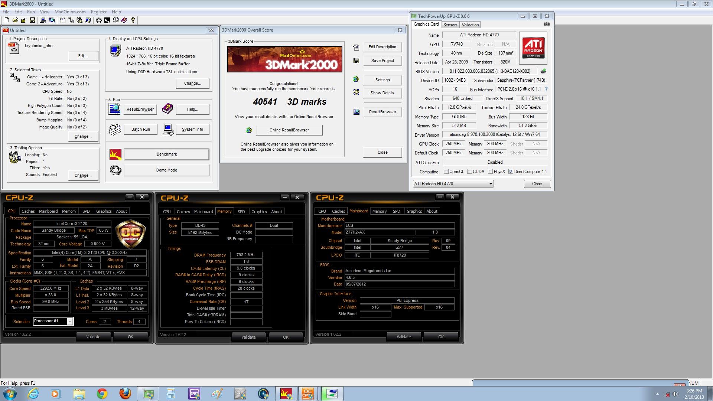
Task: Click the Edit Description button
Action: [382, 47]
